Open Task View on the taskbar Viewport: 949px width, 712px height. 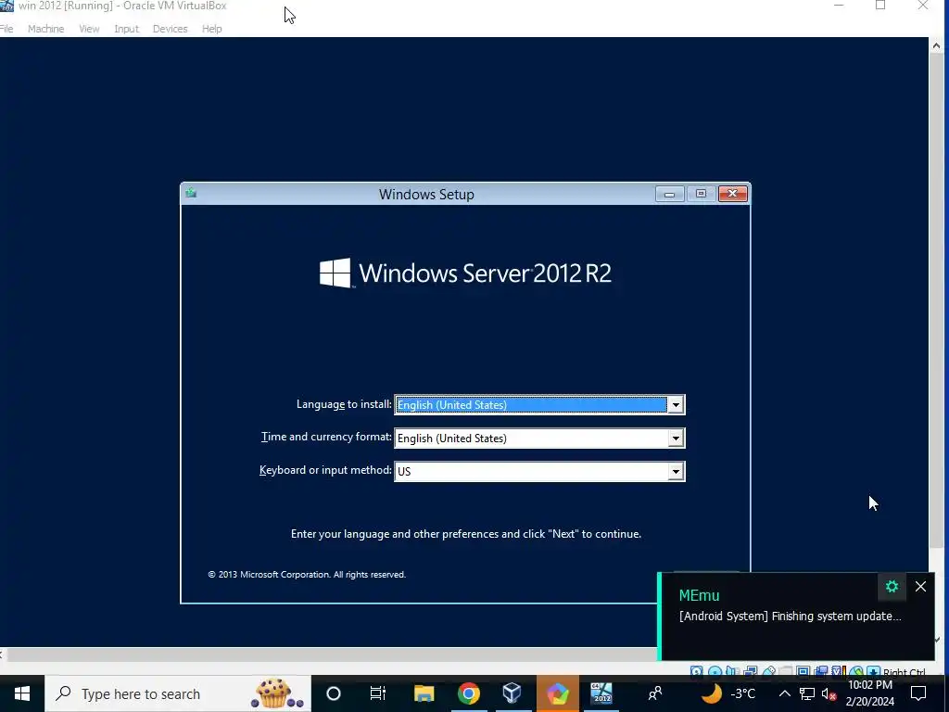click(378, 693)
